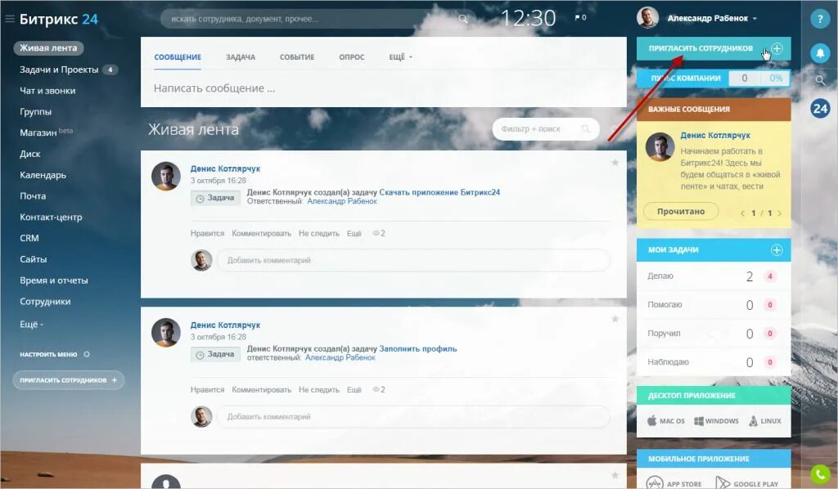
Task: Expand Ещё in the left menu
Action: click(32, 324)
